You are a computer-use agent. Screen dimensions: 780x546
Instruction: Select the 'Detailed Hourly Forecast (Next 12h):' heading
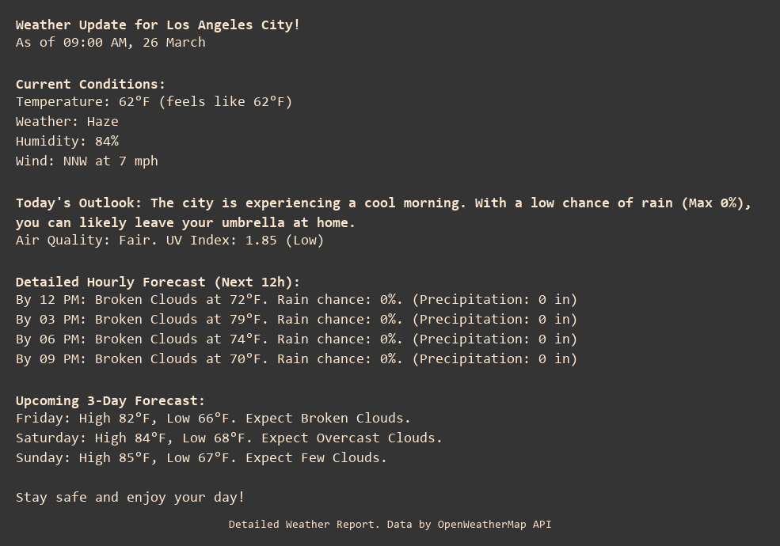click(x=158, y=282)
